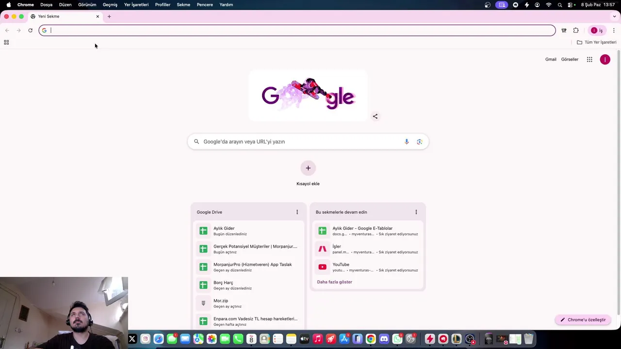Click Chrome'u özelleştir button
Image resolution: width=621 pixels, height=349 pixels.
(x=583, y=320)
